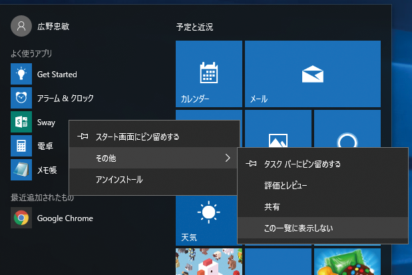The width and height of the screenshot is (412, 275).
Task: Open the Get Started lightbulb icon
Action: (21, 74)
